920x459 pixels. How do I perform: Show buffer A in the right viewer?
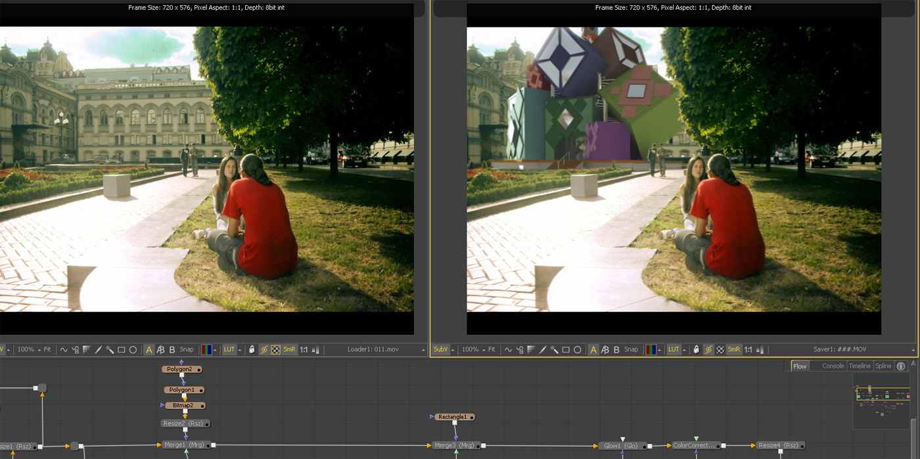593,350
